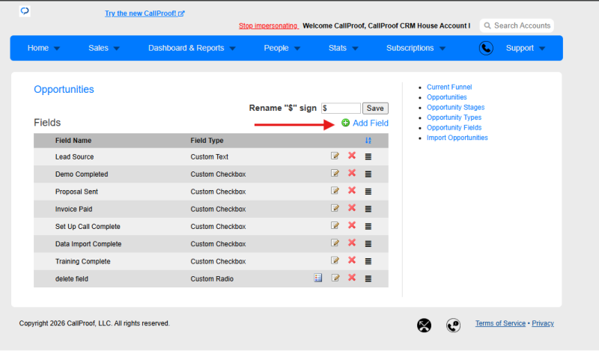The width and height of the screenshot is (599, 351).
Task: Click reorder handle for Data Import Complete
Action: tap(368, 244)
